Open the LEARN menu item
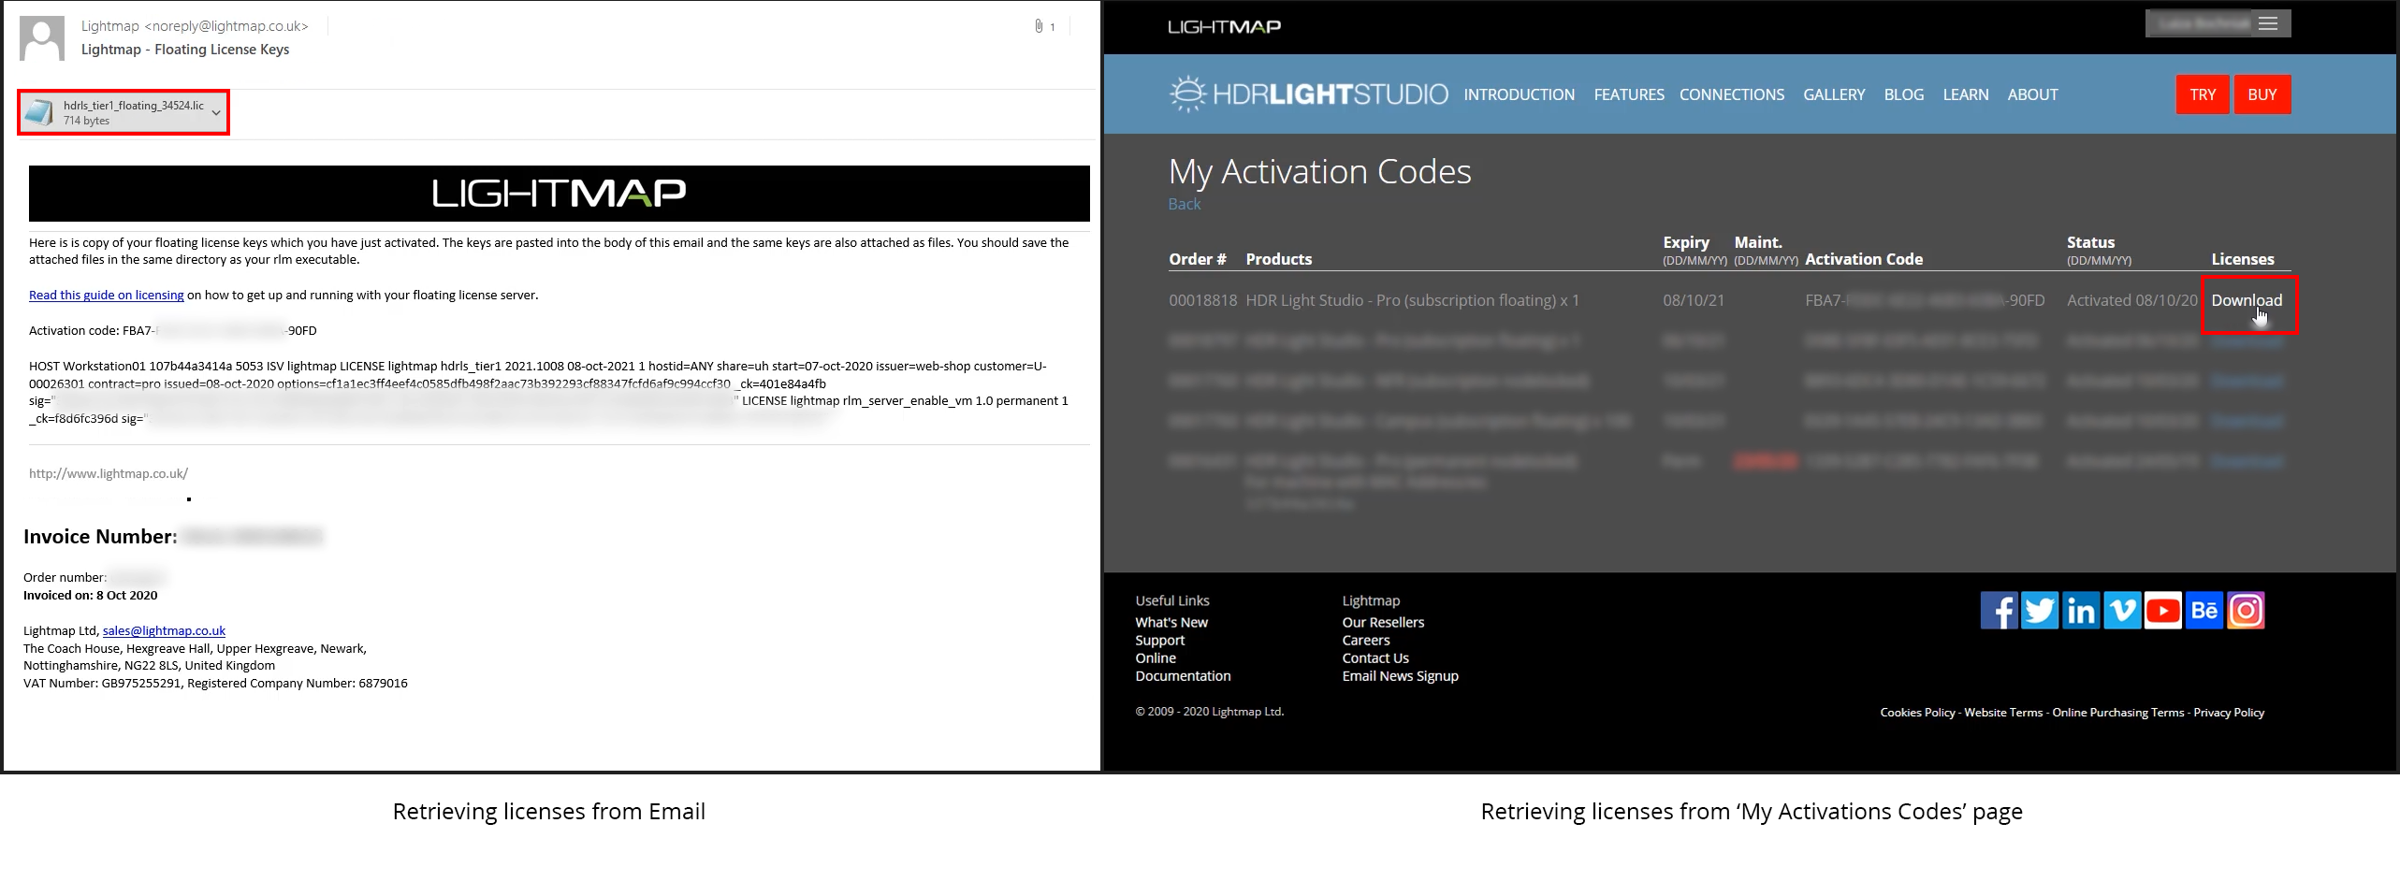This screenshot has height=881, width=2400. 1966,94
